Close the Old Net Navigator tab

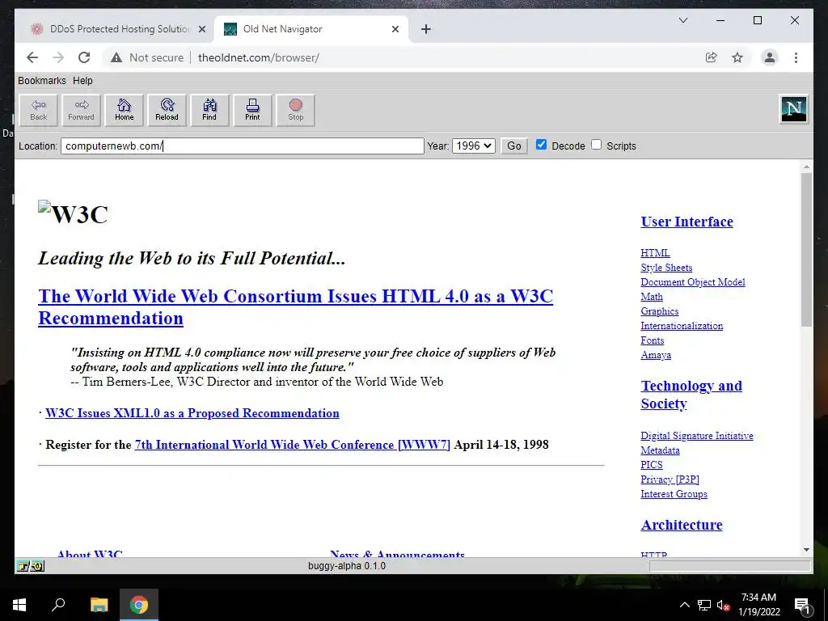395,29
